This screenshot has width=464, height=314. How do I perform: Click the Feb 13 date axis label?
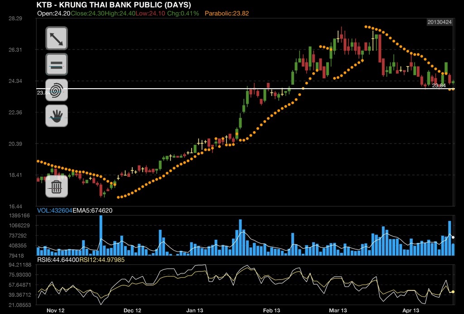(x=271, y=310)
